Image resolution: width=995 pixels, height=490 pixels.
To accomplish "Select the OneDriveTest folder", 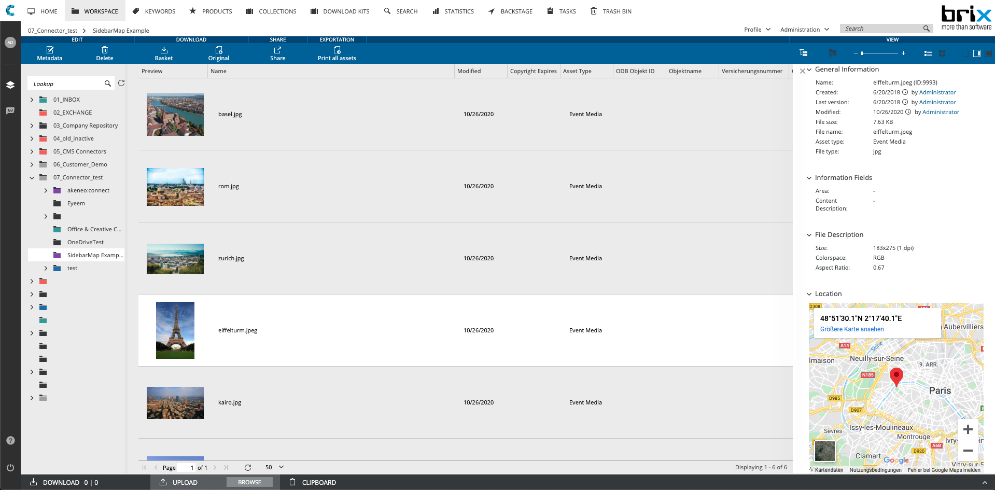I will 86,242.
